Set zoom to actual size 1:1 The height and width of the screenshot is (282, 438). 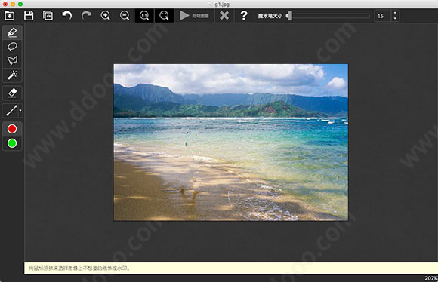click(144, 16)
